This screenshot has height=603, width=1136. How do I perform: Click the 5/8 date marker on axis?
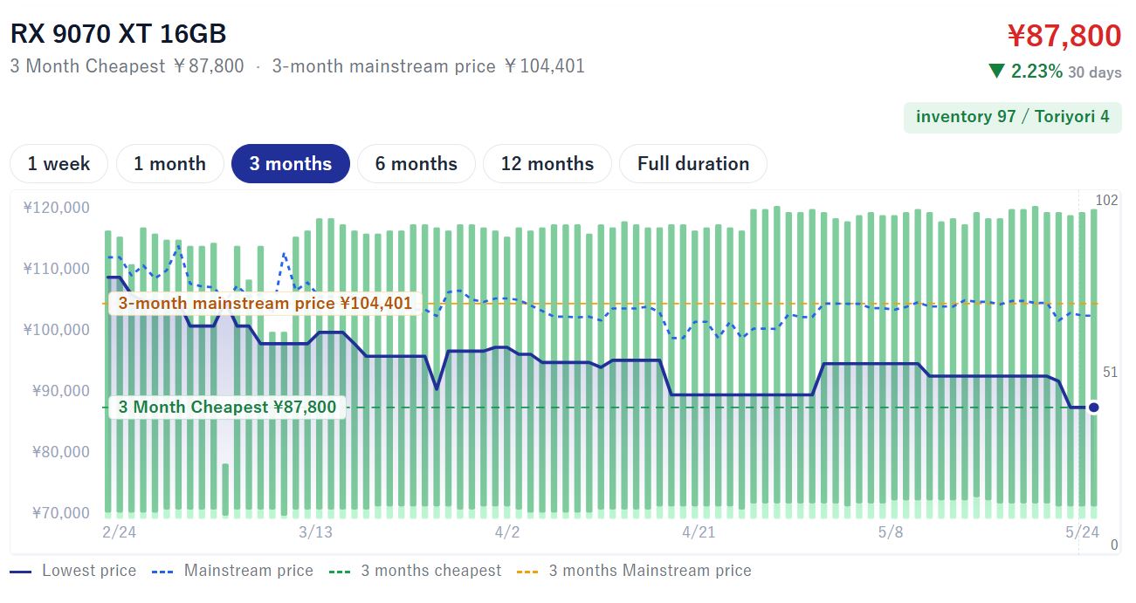pyautogui.click(x=891, y=532)
